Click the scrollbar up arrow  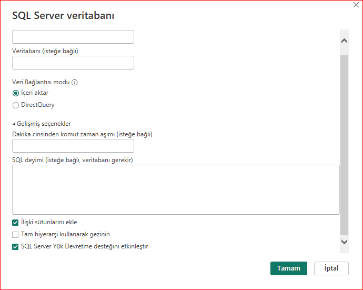tap(345, 41)
